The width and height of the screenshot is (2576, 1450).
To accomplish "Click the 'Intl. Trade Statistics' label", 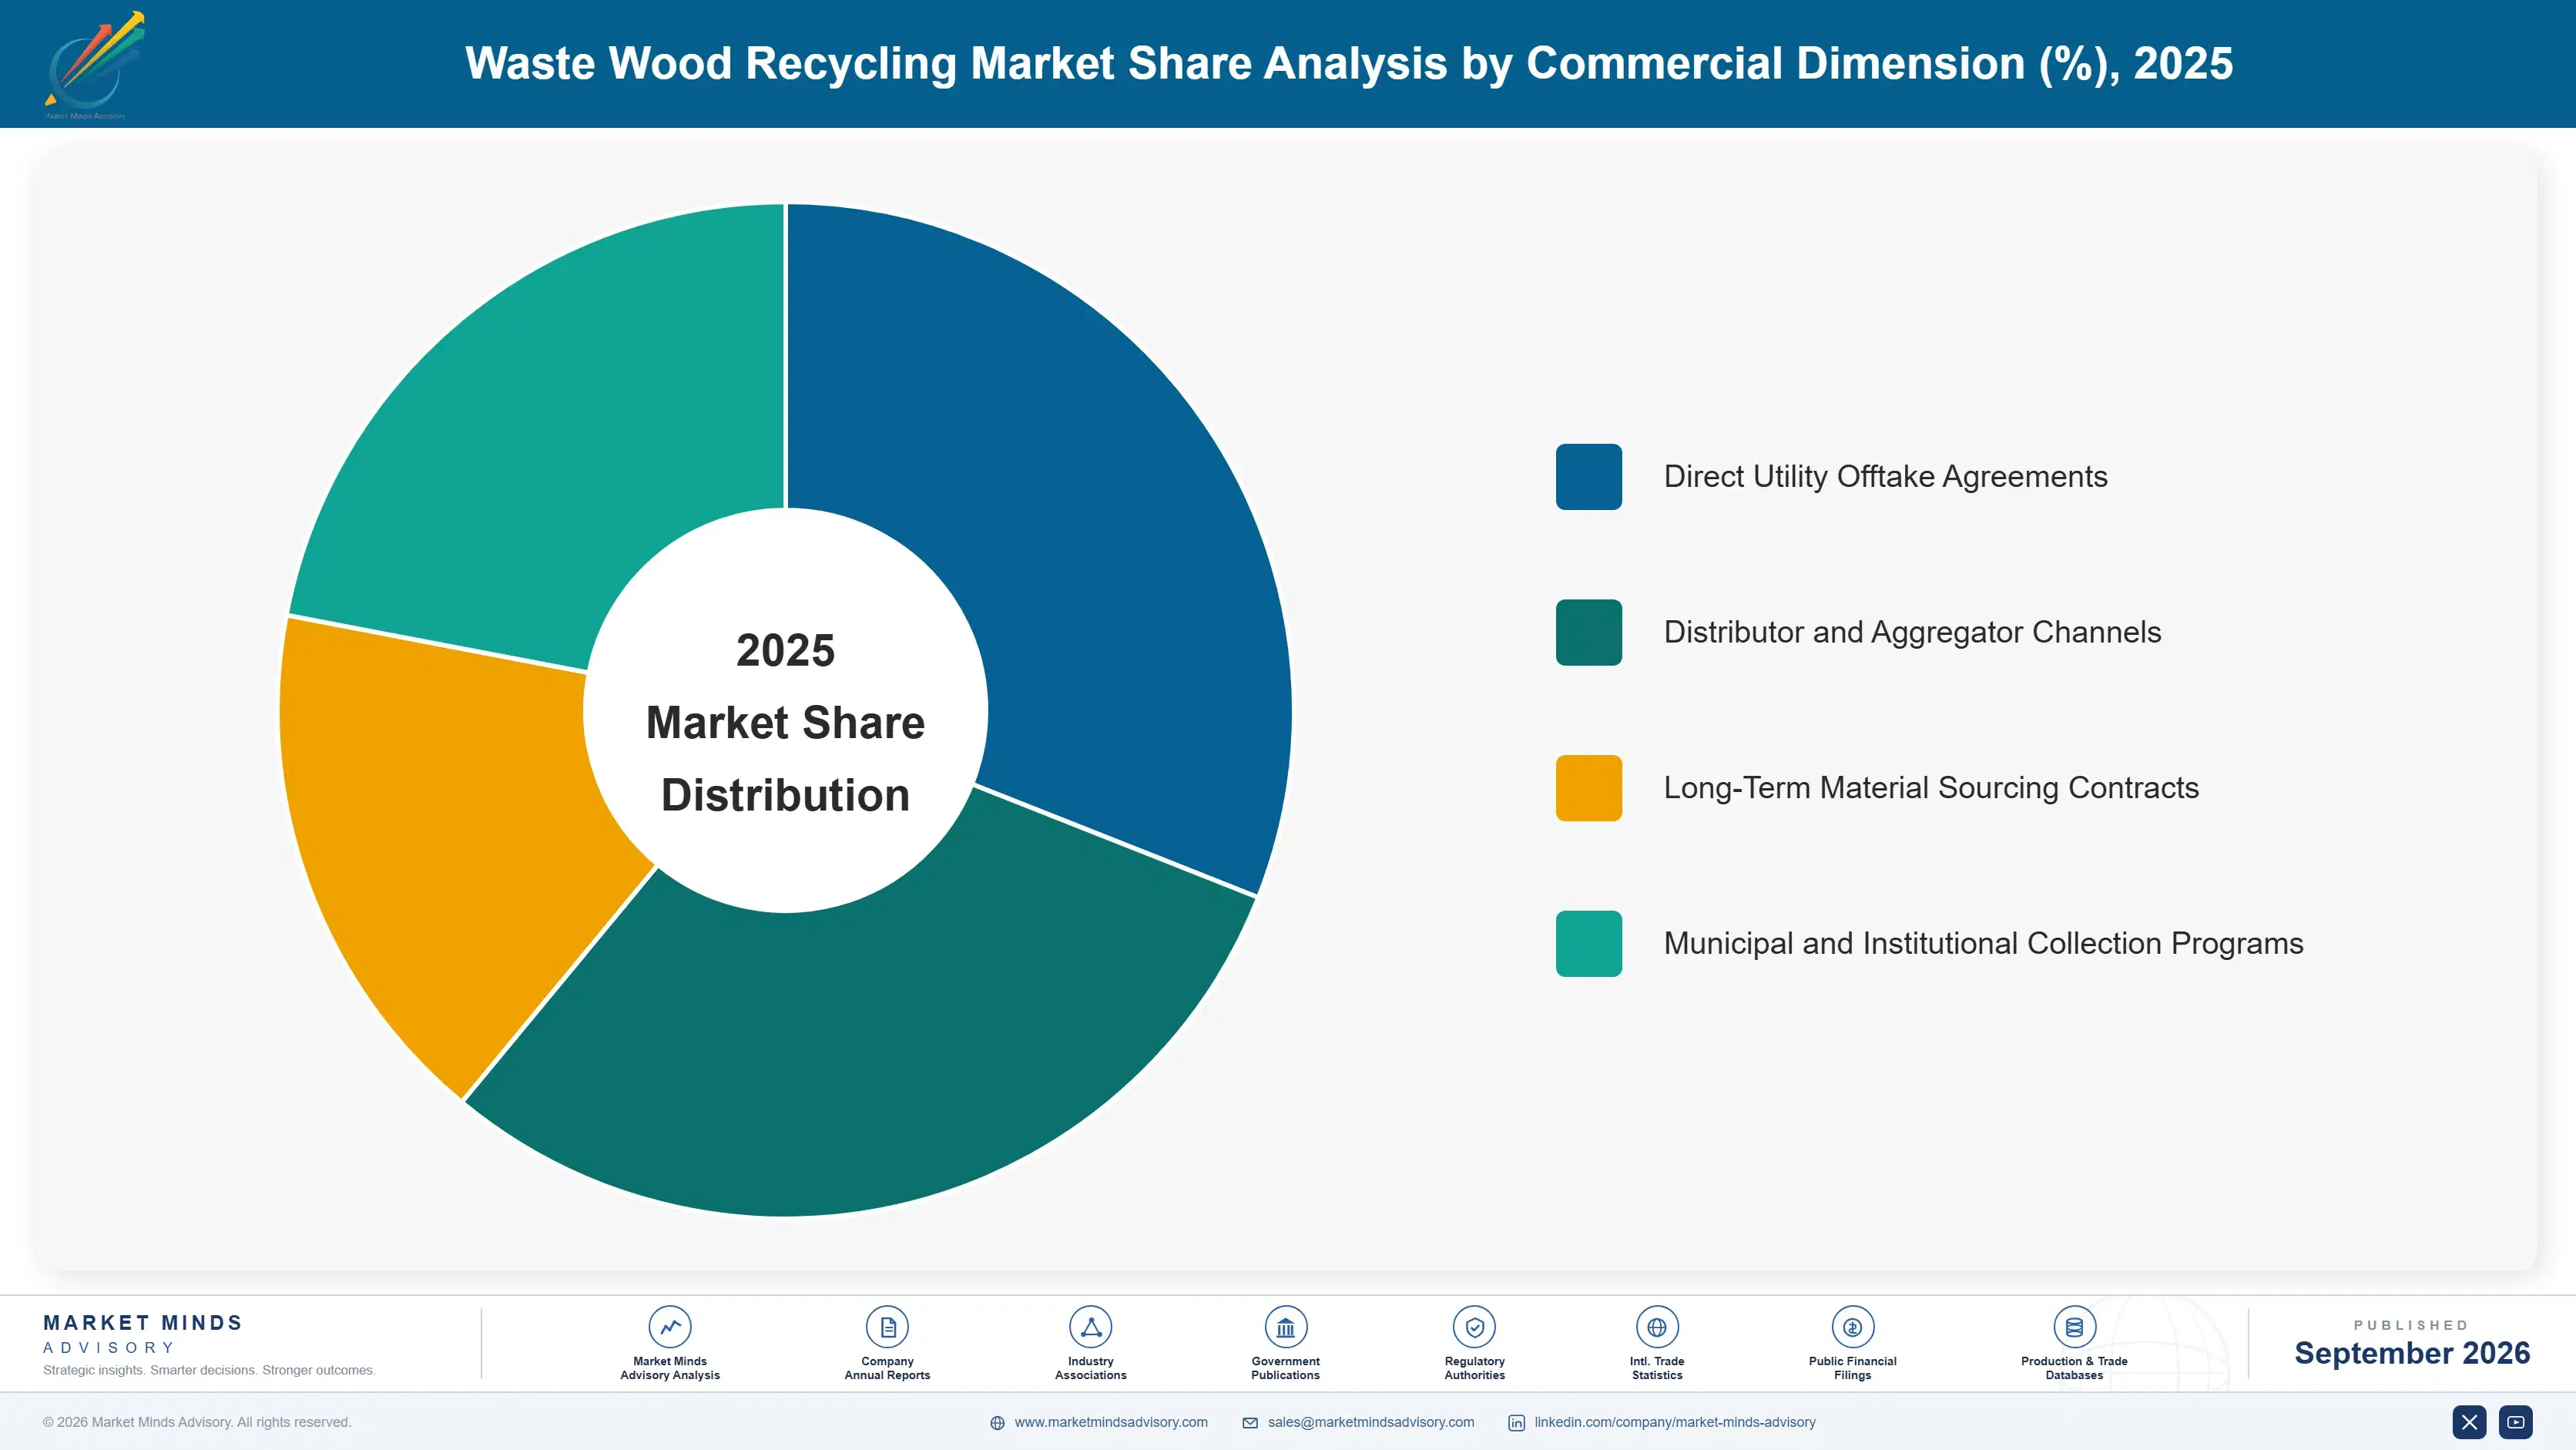I will (x=1657, y=1368).
